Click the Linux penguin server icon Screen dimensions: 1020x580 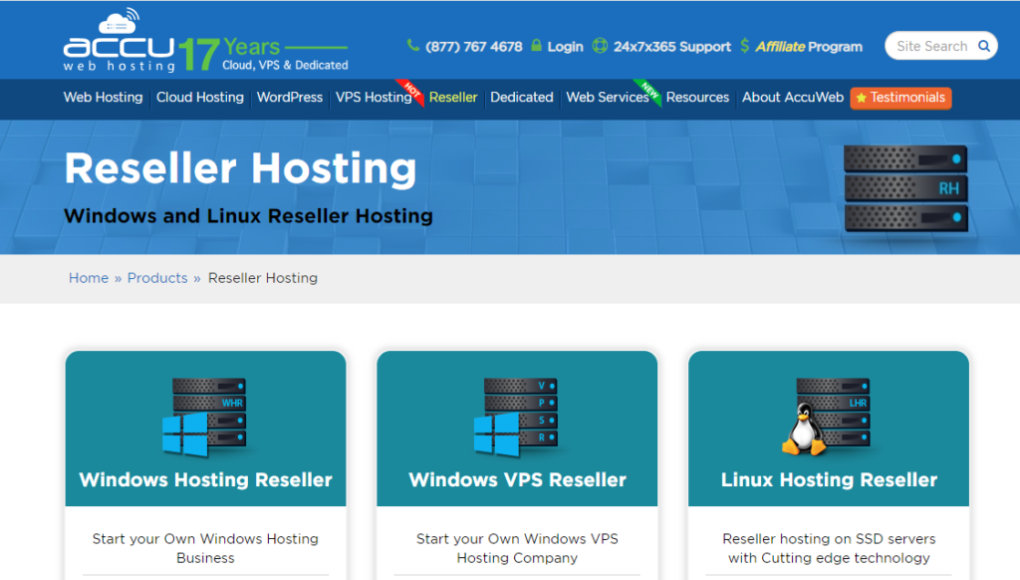[826, 417]
